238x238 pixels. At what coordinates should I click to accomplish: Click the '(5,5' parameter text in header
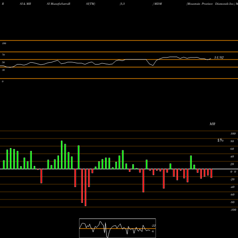[122, 4]
